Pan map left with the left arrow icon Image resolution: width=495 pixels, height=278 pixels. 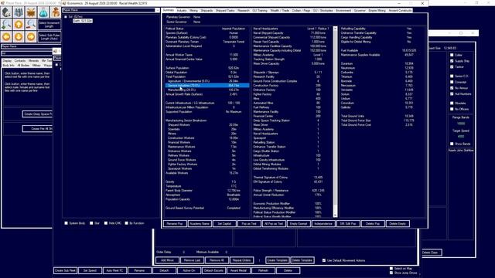click(6, 36)
